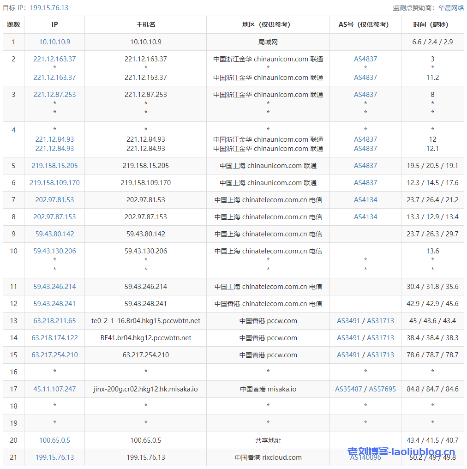Select the 59.43.130.206 IP link in hop 10

54,251
